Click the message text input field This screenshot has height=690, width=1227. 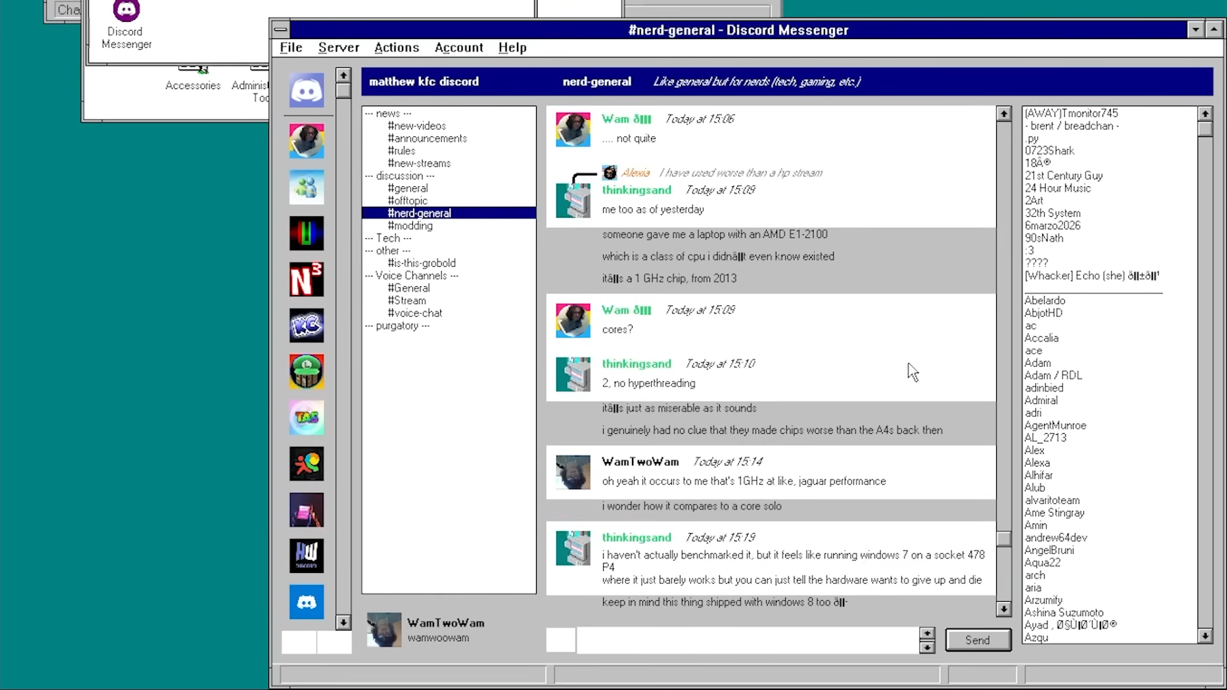tap(748, 640)
